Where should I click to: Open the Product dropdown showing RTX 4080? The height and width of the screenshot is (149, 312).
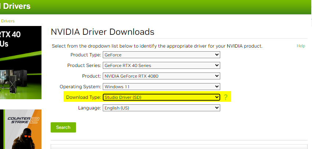tap(162, 76)
